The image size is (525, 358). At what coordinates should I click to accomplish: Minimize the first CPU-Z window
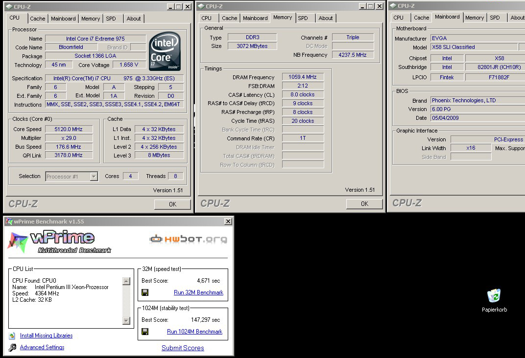(171, 7)
